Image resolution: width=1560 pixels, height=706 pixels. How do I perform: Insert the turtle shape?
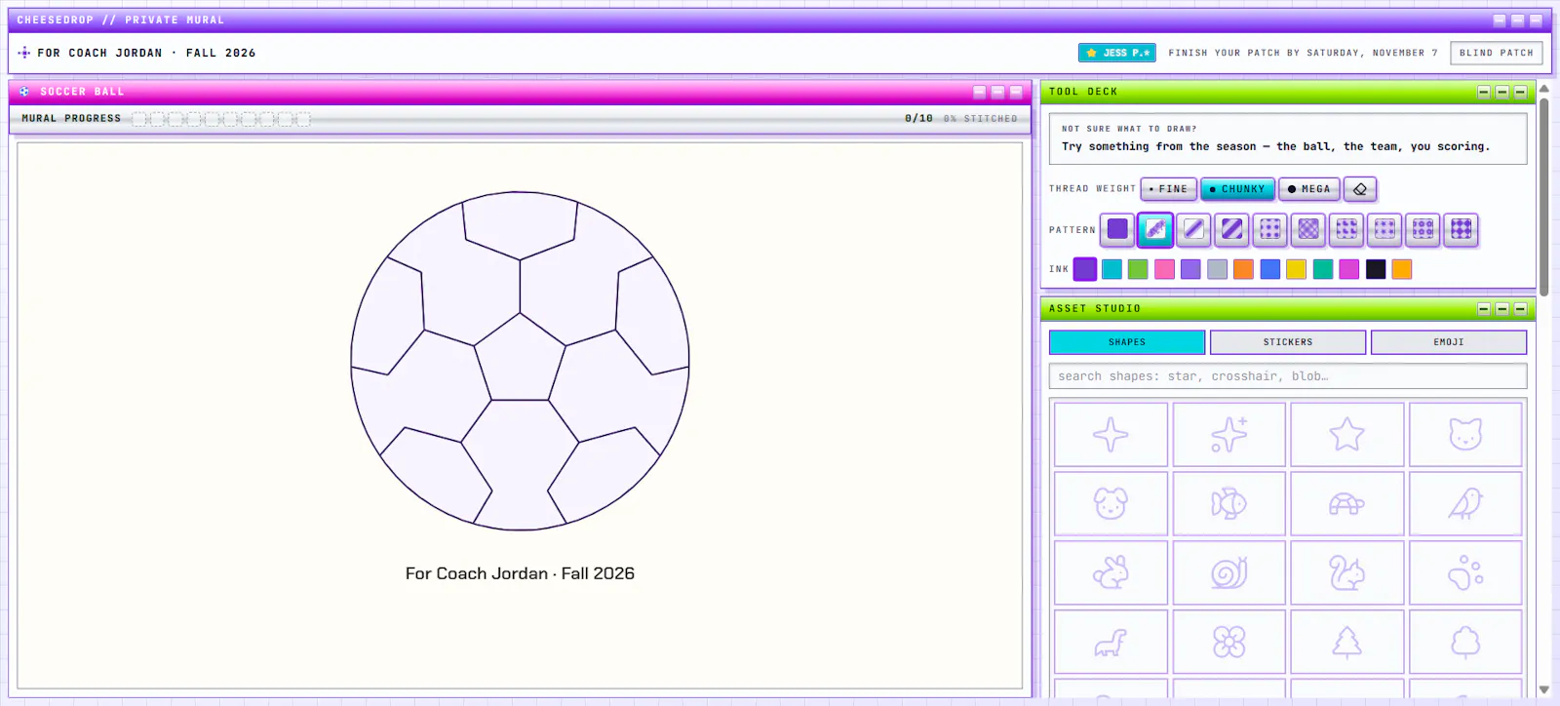[x=1347, y=504]
